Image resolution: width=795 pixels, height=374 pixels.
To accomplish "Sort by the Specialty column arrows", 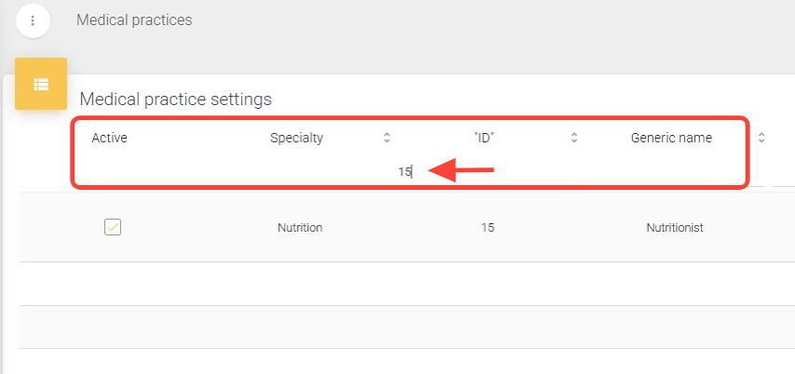I will click(386, 138).
